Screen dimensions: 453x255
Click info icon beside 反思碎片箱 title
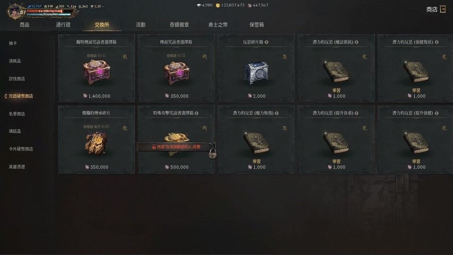click(x=266, y=42)
